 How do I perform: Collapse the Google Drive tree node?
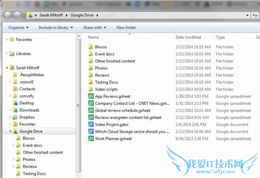[10, 131]
